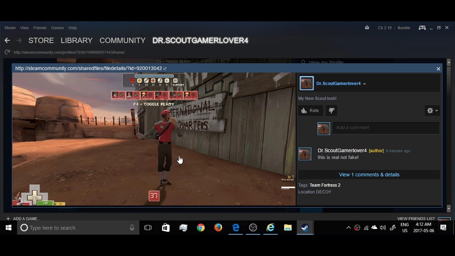Open the OneDrive cloud tray icon
455x256 pixels.
coord(374,228)
